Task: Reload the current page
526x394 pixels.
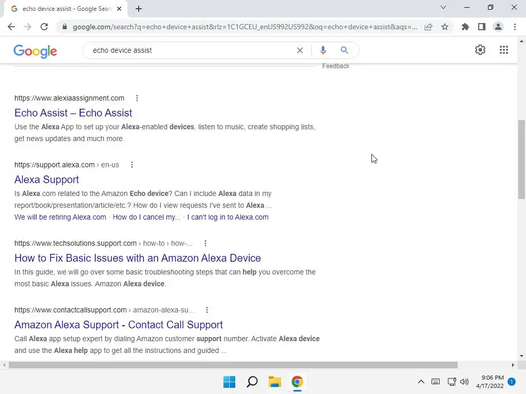Action: pos(44,27)
